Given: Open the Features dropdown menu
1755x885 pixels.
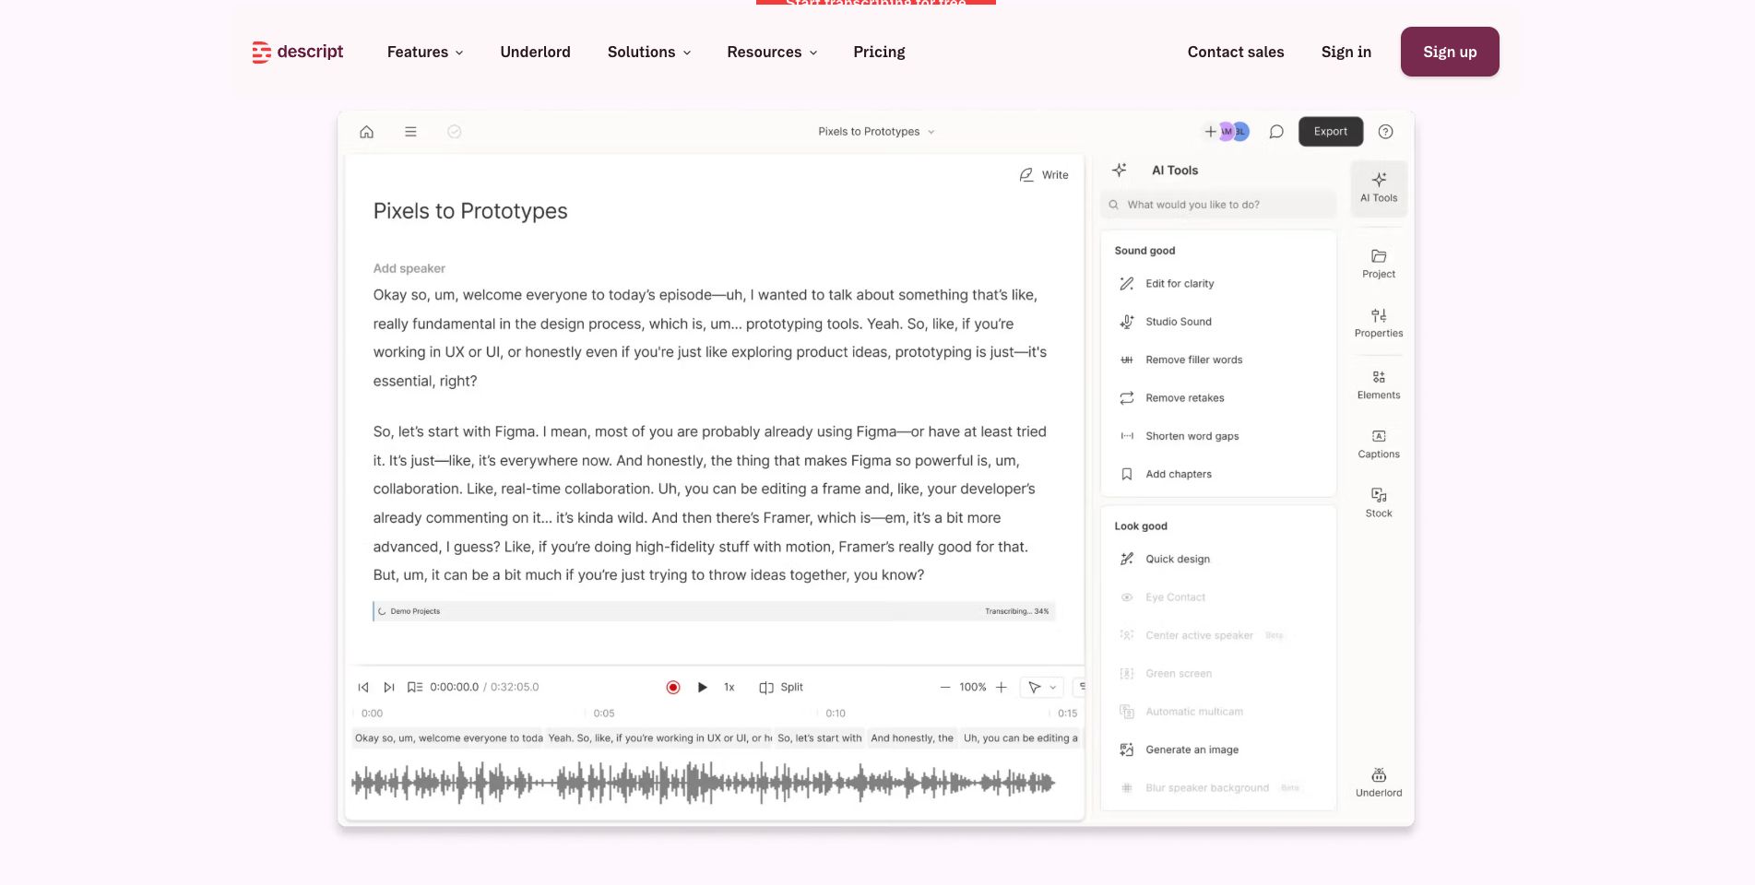Looking at the screenshot, I should pos(425,52).
